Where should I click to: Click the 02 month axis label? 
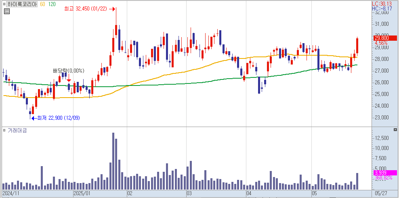130,194
